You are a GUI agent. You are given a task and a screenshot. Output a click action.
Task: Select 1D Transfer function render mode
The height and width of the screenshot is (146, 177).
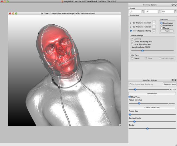coord(131,23)
